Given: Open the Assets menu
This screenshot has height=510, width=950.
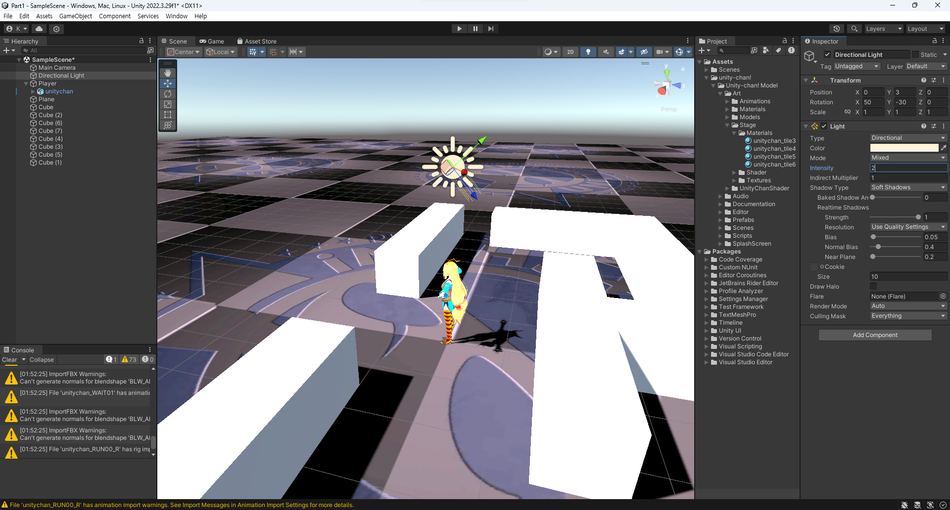Looking at the screenshot, I should click(44, 16).
